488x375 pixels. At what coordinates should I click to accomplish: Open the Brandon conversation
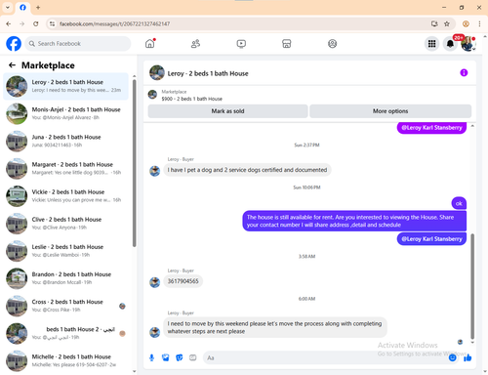[65, 278]
